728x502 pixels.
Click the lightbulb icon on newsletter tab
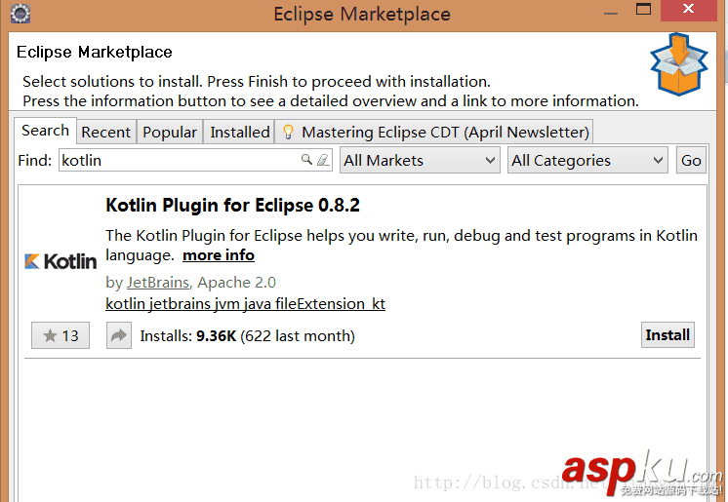tap(288, 133)
